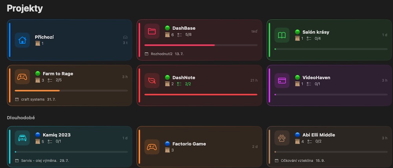The image size is (393, 168).
Task: Click blue status dot next to Kamiq 2023
Action: [38, 135]
